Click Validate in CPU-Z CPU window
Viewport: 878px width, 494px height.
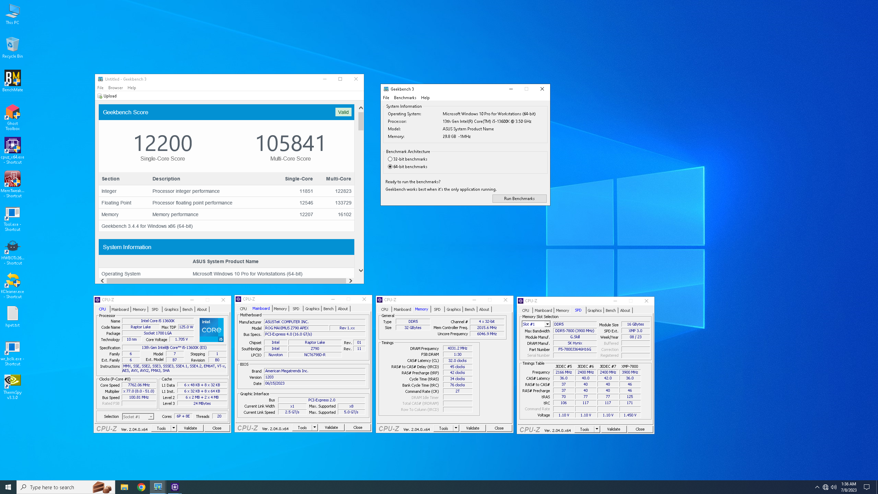pos(190,428)
